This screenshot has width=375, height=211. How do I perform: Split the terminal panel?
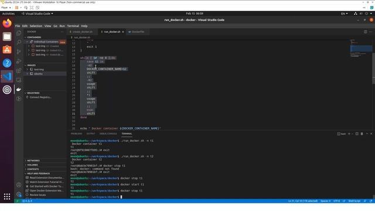357,134
